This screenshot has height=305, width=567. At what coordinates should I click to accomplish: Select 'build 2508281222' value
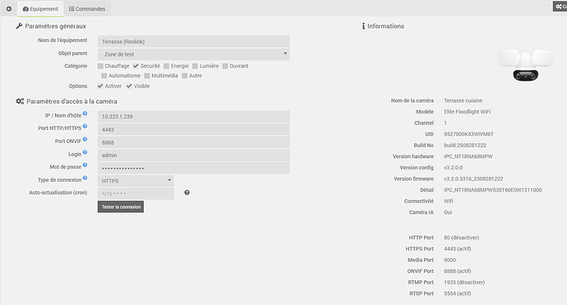465,145
